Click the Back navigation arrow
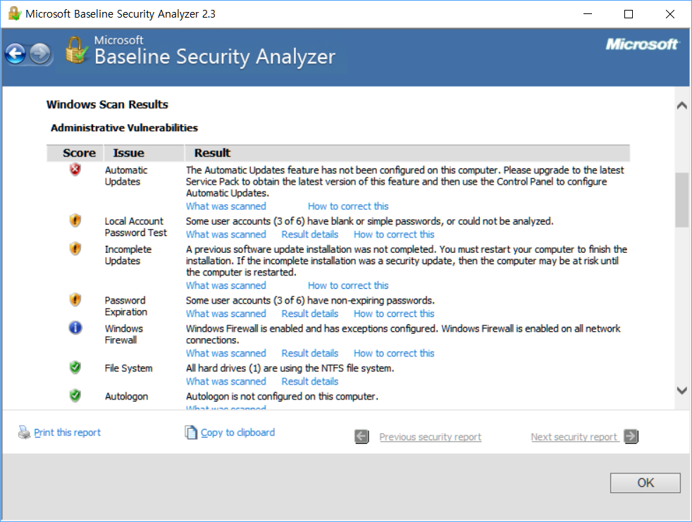Viewport: 692px width, 522px height. click(x=16, y=54)
